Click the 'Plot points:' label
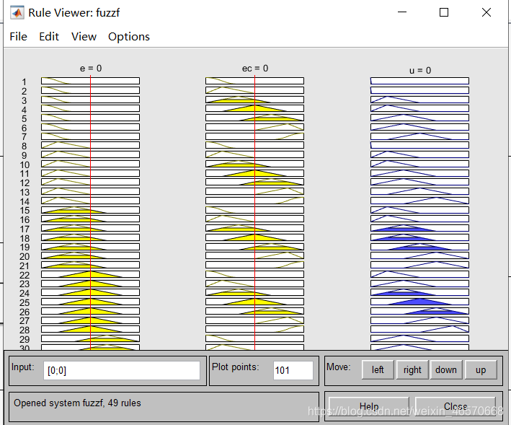511x425 pixels. click(235, 367)
